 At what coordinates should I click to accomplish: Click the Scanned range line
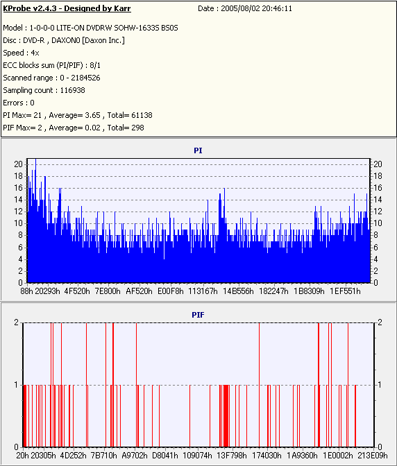pyautogui.click(x=52, y=78)
